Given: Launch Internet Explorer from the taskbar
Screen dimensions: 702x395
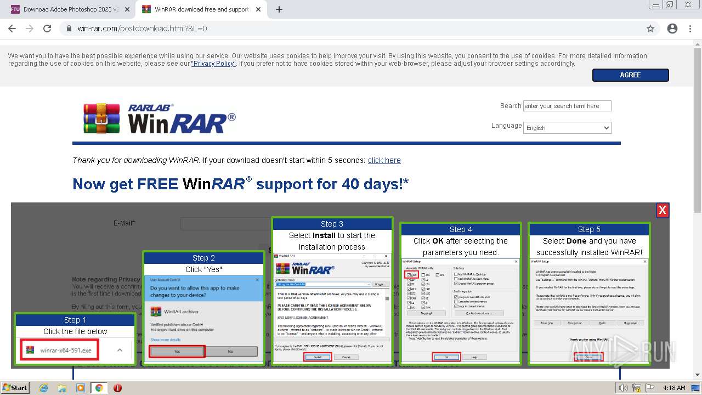Looking at the screenshot, I should pyautogui.click(x=44, y=388).
